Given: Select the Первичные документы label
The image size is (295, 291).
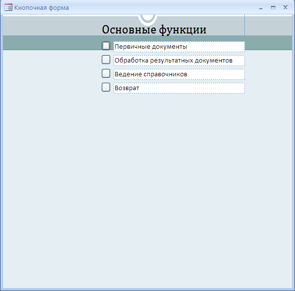Looking at the screenshot, I should click(179, 47).
